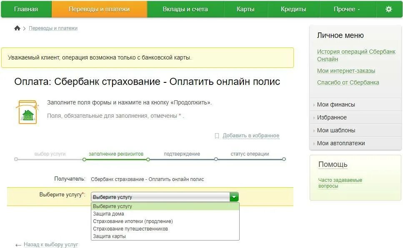Click the Помощь heading
This screenshot has height=248, width=403.
click(x=333, y=164)
